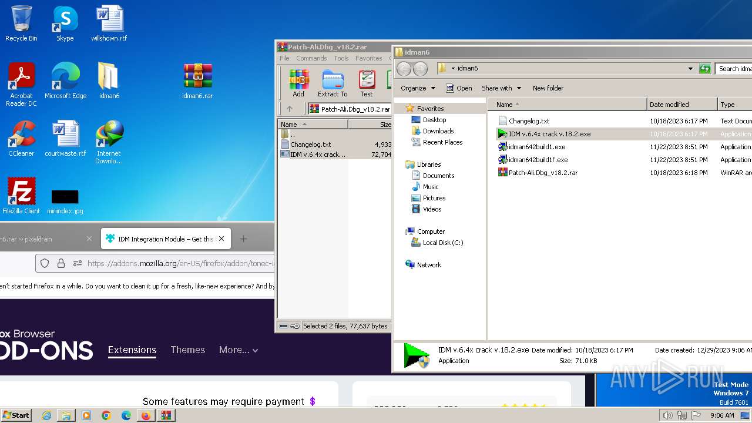Open Acrobat Reader DC desktop shortcut
This screenshot has height=423, width=752.
pos(21,85)
